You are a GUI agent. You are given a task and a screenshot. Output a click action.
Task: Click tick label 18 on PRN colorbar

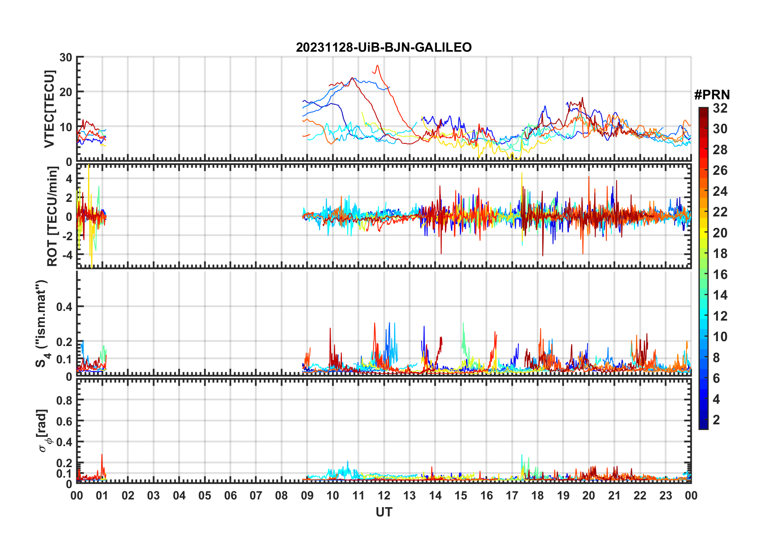(720, 254)
